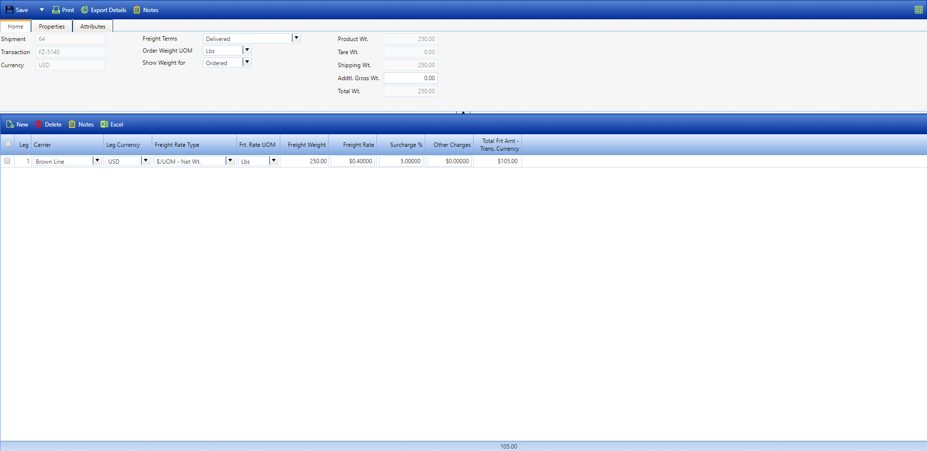This screenshot has height=451, width=927.
Task: Open the Carrier dropdown for Brown Line
Action: [x=97, y=161]
